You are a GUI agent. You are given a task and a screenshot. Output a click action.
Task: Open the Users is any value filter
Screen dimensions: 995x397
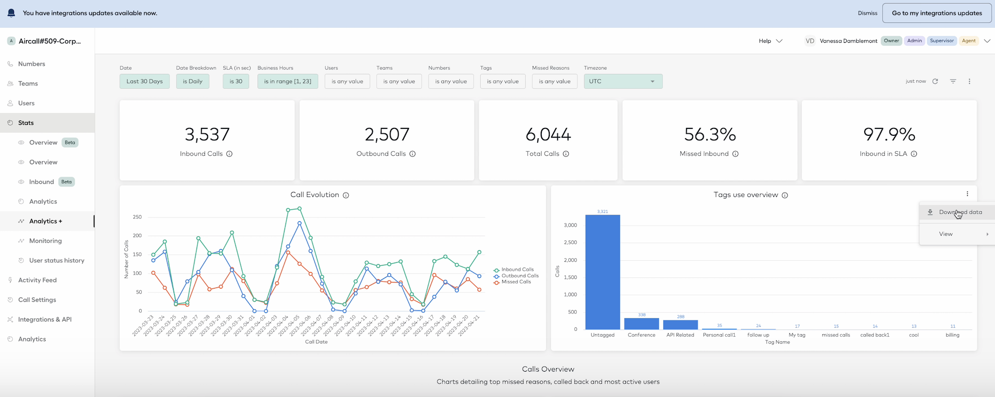(x=347, y=81)
